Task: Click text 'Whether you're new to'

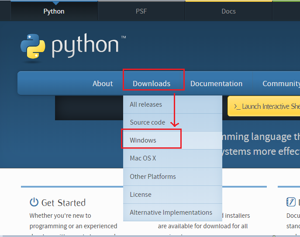Action: pyautogui.click(x=60, y=216)
